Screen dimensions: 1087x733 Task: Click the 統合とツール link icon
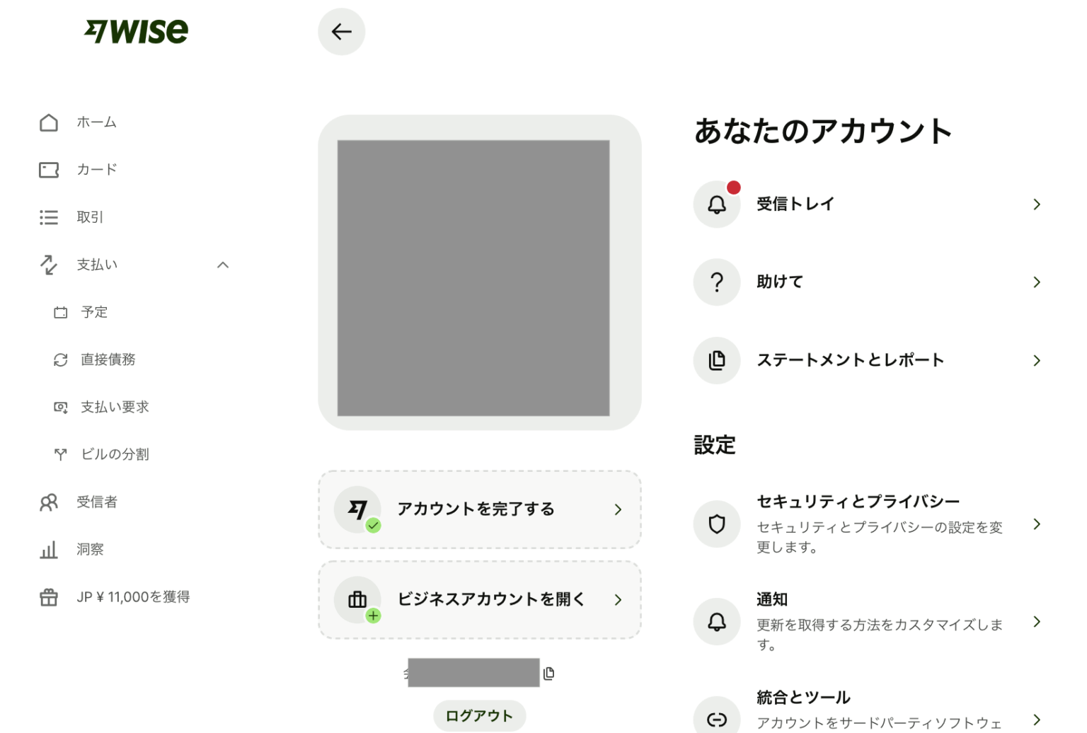tap(716, 720)
